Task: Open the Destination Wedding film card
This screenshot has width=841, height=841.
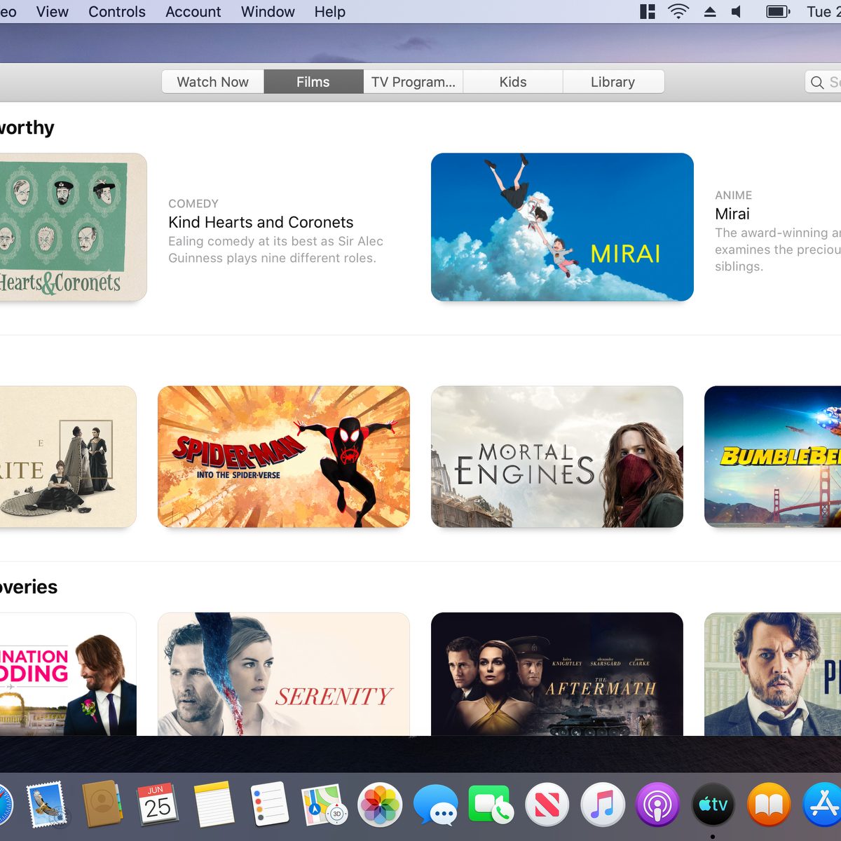Action: [68, 674]
